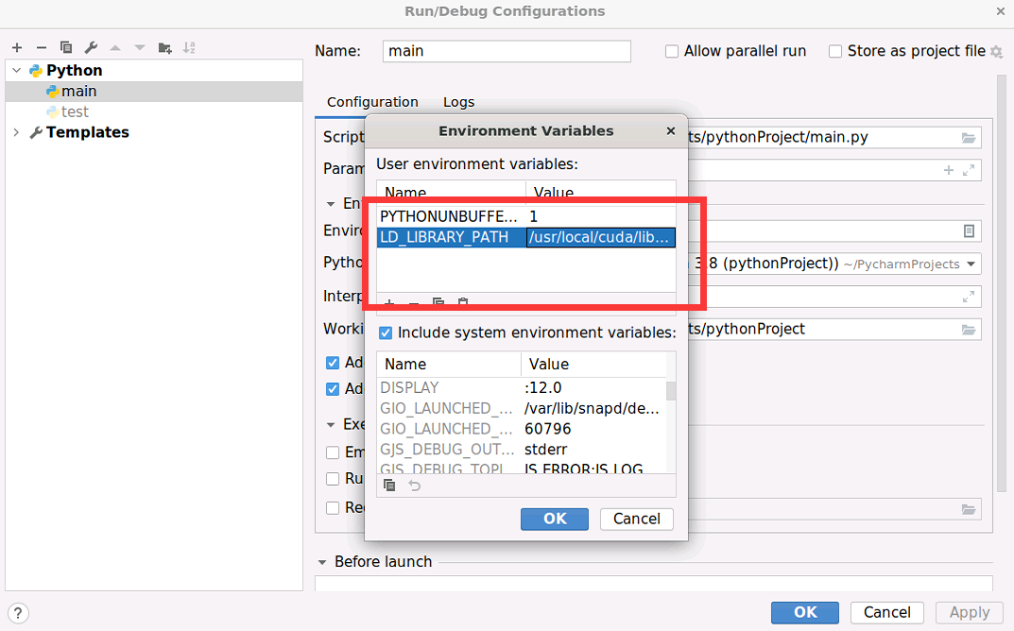Move configuration down arrow

(x=140, y=47)
